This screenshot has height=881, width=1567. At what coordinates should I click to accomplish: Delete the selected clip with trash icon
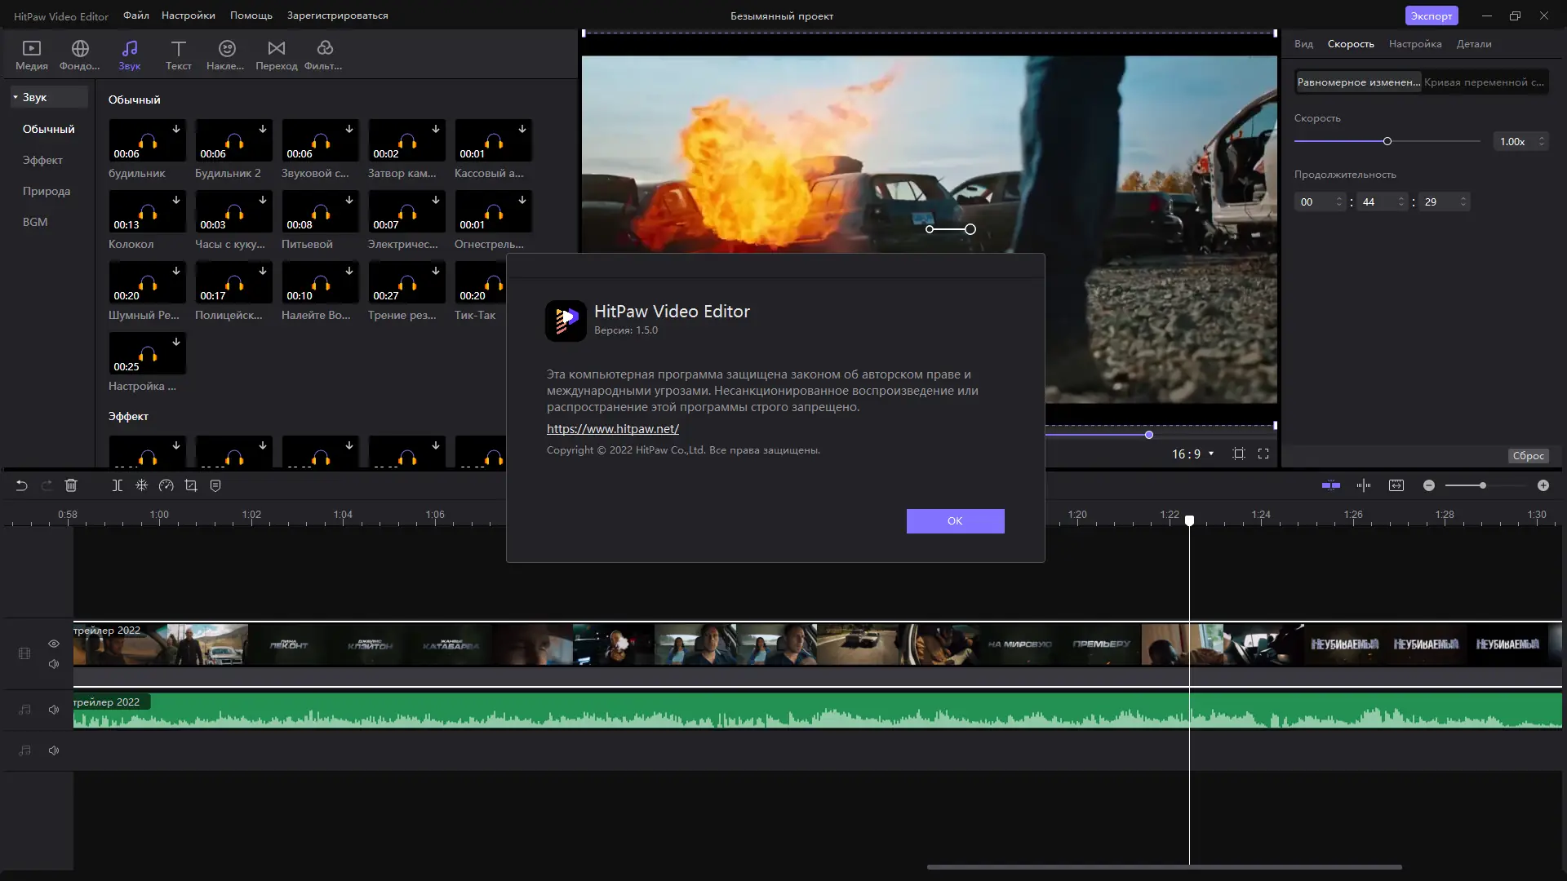coord(71,485)
